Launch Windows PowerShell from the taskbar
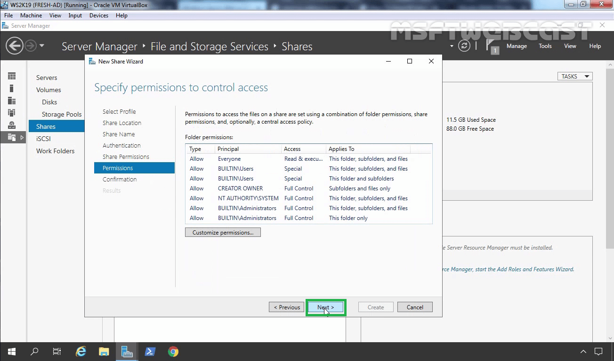This screenshot has width=614, height=361. [150, 351]
